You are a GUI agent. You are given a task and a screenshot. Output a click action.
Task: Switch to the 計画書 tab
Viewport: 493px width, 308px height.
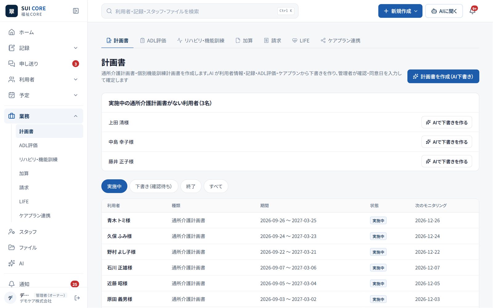tap(117, 40)
